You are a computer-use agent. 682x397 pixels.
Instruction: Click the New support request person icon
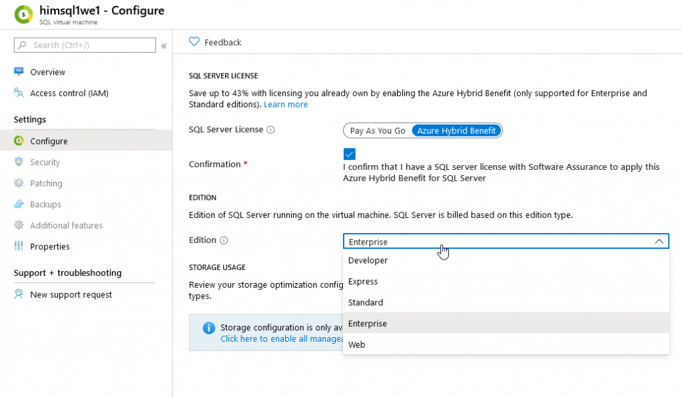pyautogui.click(x=19, y=294)
